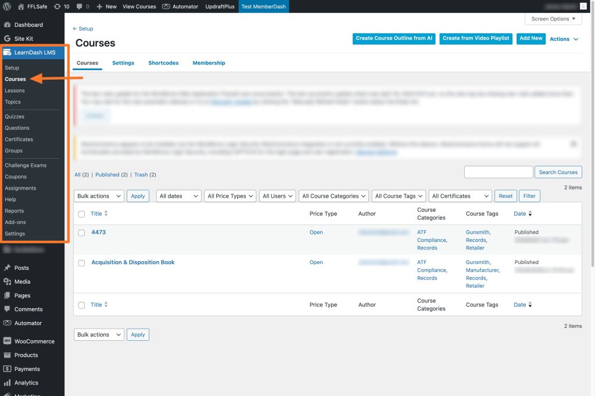Viewport: 595px width, 396px height.
Task: Sort by the top Title sort arrows
Action: tap(106, 213)
